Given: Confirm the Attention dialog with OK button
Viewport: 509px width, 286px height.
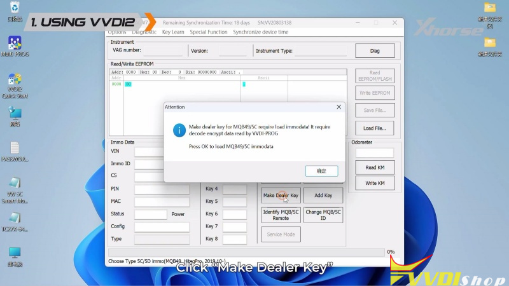Looking at the screenshot, I should 321,171.
